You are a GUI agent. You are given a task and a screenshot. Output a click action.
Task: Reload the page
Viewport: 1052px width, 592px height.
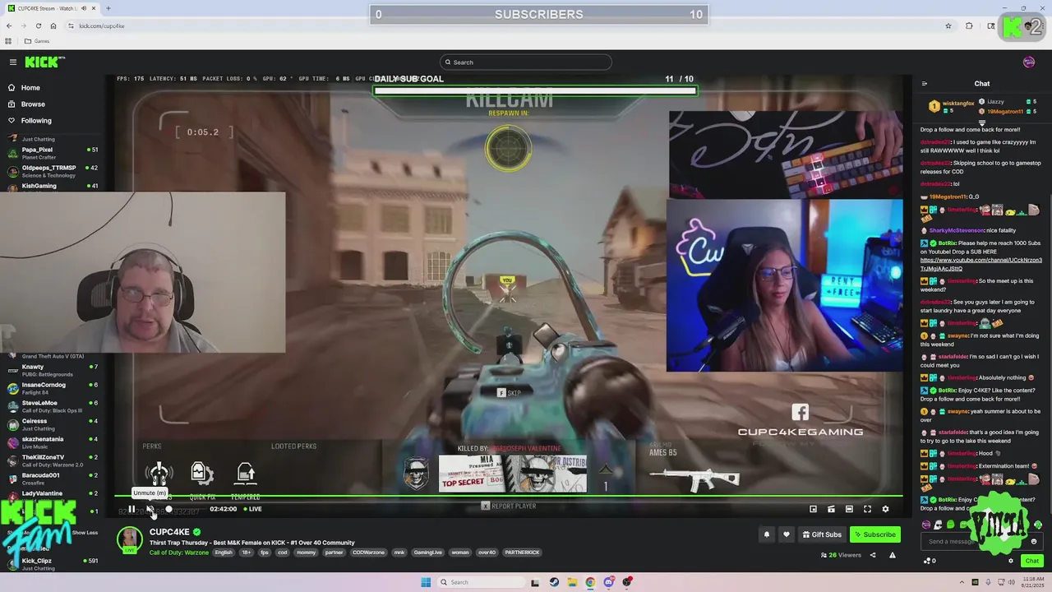point(38,25)
